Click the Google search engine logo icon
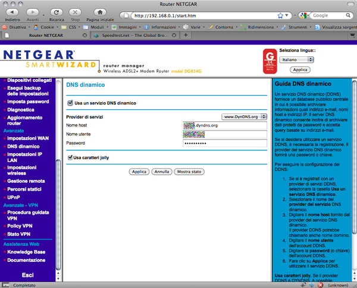The image size is (357, 288). (303, 15)
